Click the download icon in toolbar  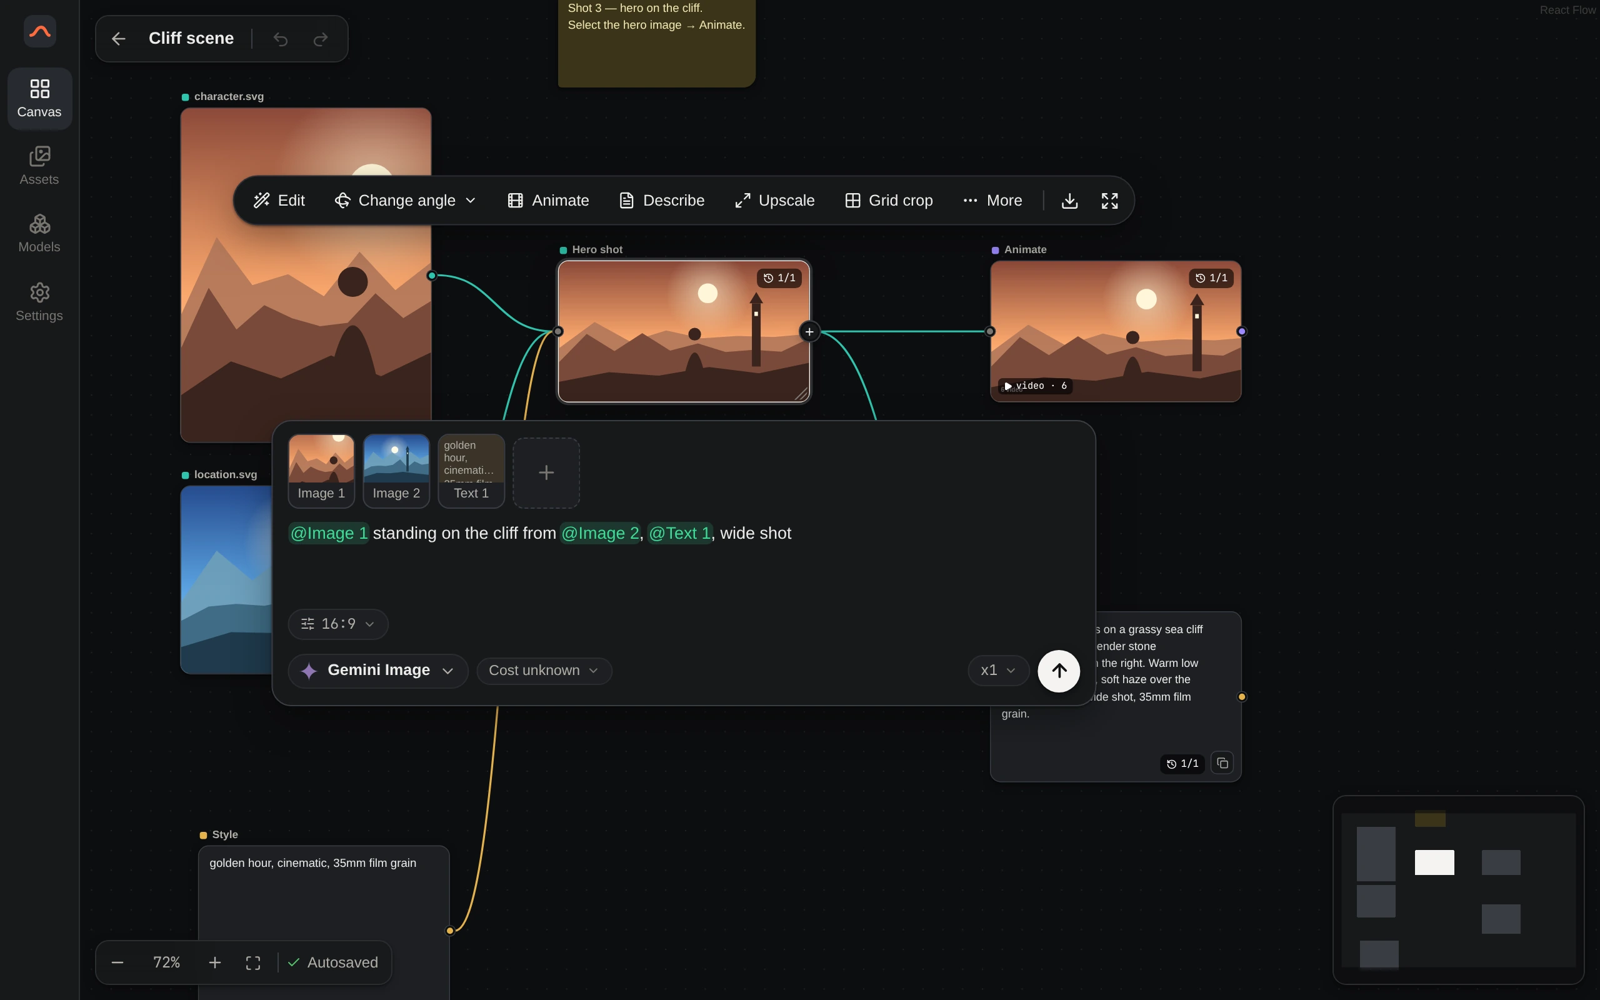[x=1070, y=201]
